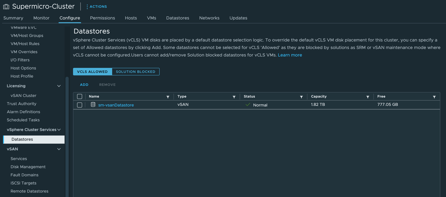The width and height of the screenshot is (446, 197).
Task: Click the datastore icon next to sm-vsanDatastore
Action: click(93, 105)
